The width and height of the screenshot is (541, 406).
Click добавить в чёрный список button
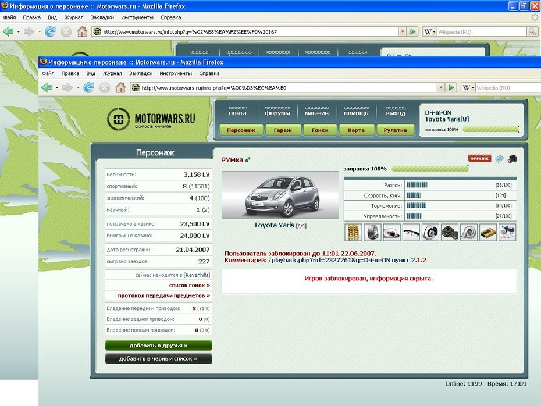158,358
